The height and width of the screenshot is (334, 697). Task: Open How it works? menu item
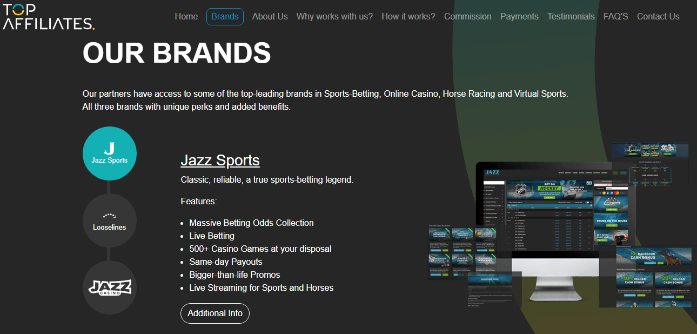[408, 17]
